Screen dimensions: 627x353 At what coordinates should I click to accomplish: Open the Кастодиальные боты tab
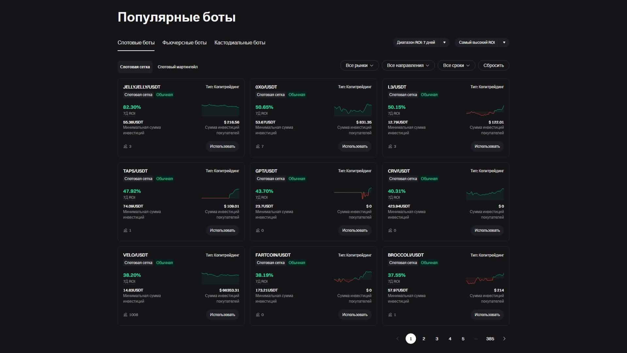(240, 43)
